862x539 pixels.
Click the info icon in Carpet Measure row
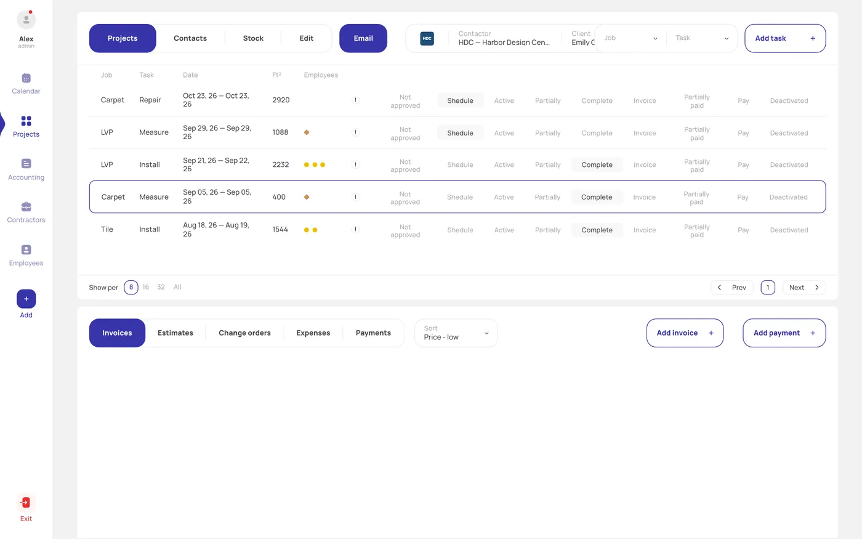[x=355, y=197]
